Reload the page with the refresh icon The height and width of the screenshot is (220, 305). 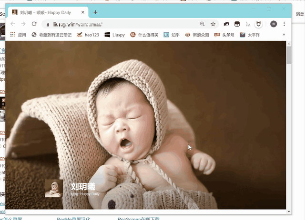pyautogui.click(x=34, y=24)
